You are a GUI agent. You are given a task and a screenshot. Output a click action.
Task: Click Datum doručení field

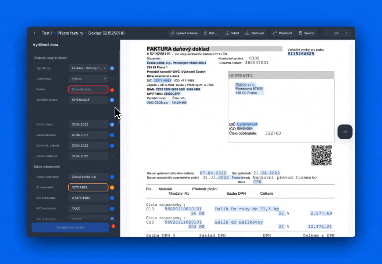click(x=89, y=135)
